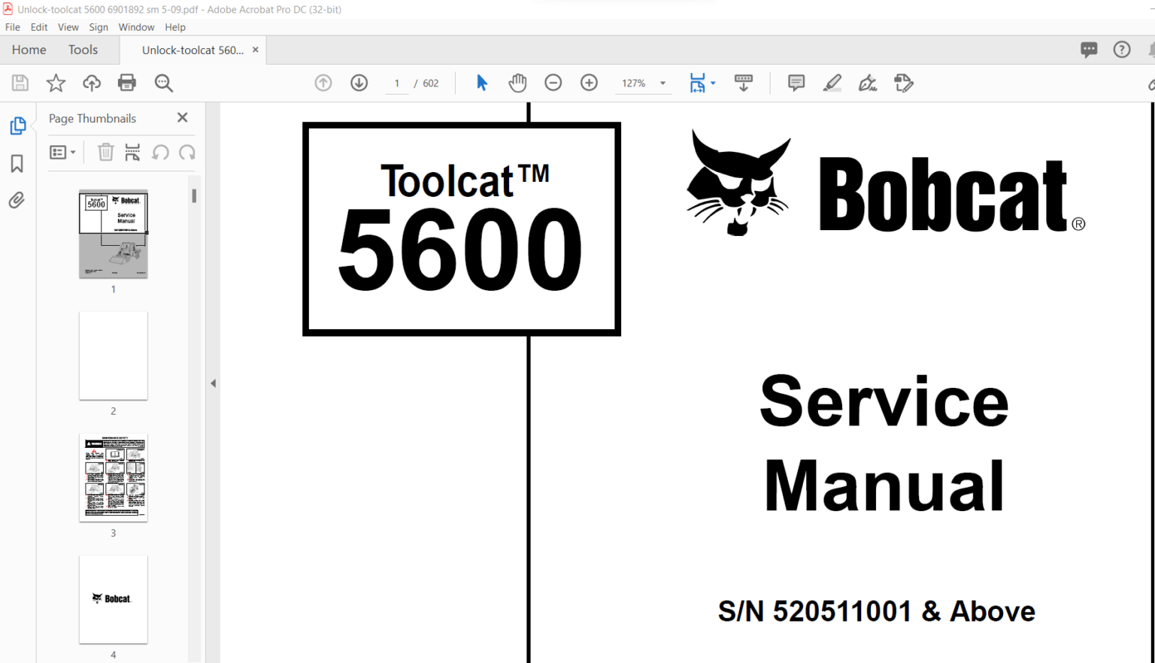The width and height of the screenshot is (1155, 663).
Task: Open the View menu
Action: click(x=68, y=27)
